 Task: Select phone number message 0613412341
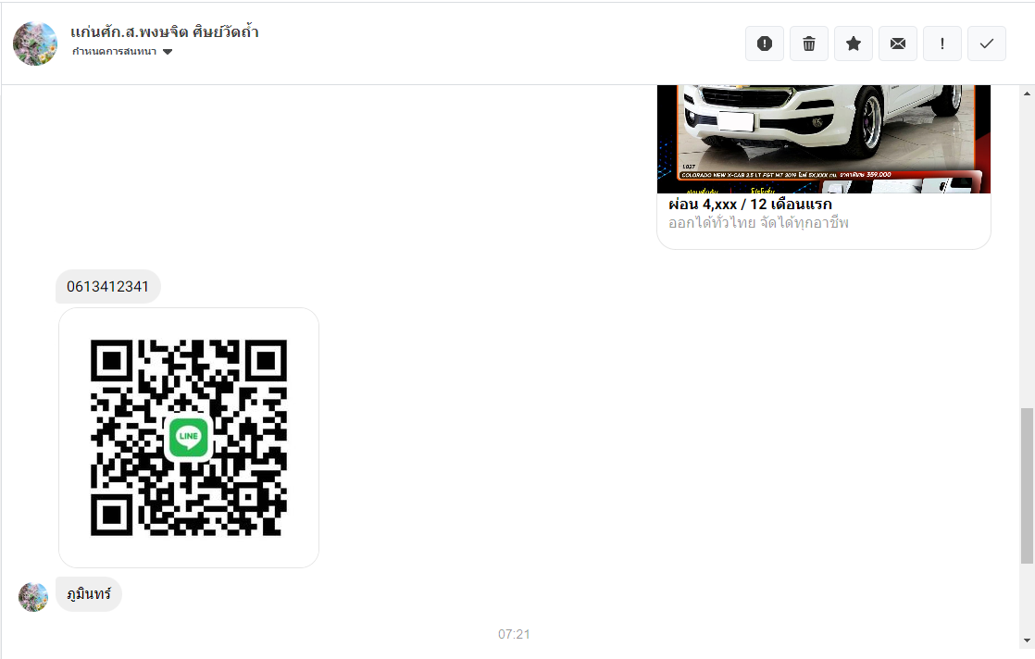107,286
